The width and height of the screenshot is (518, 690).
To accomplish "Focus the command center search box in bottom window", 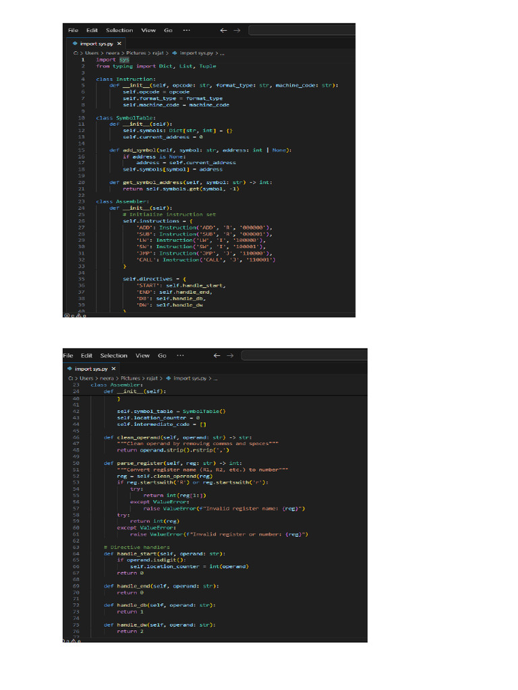I will click(x=304, y=355).
